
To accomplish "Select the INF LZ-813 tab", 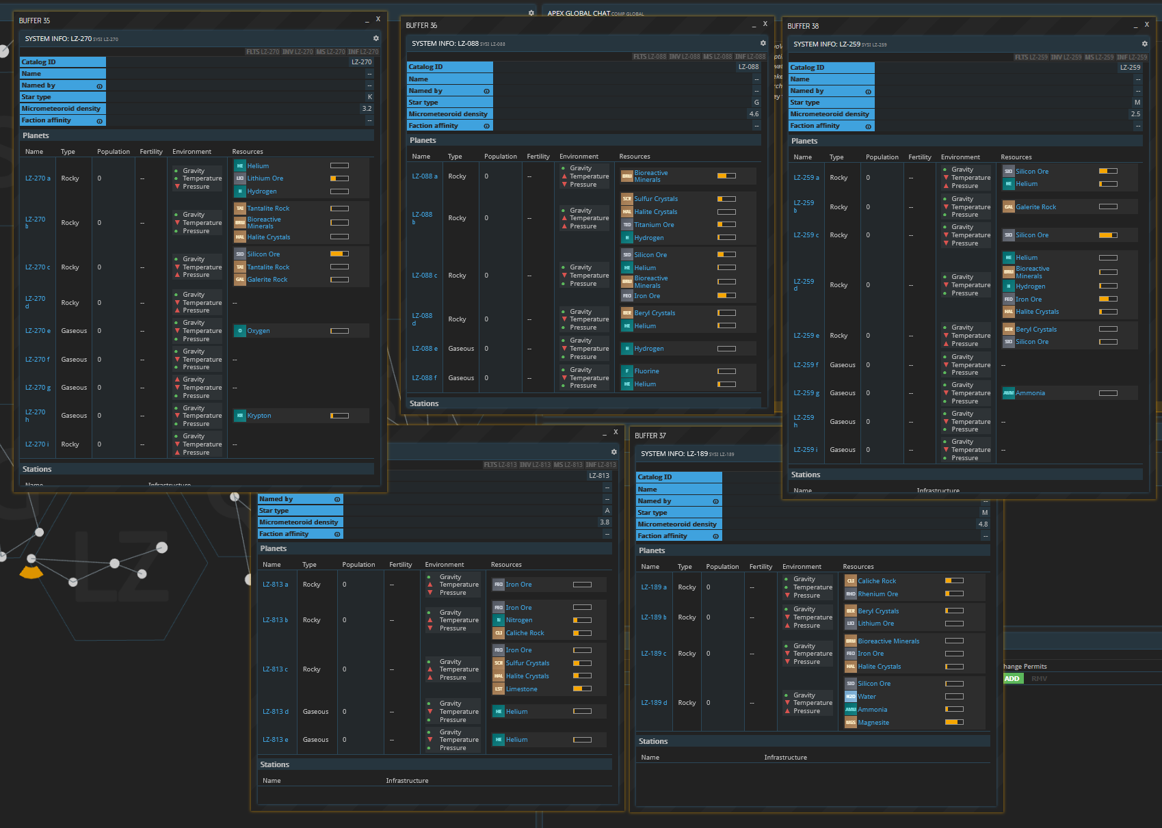I will point(600,465).
